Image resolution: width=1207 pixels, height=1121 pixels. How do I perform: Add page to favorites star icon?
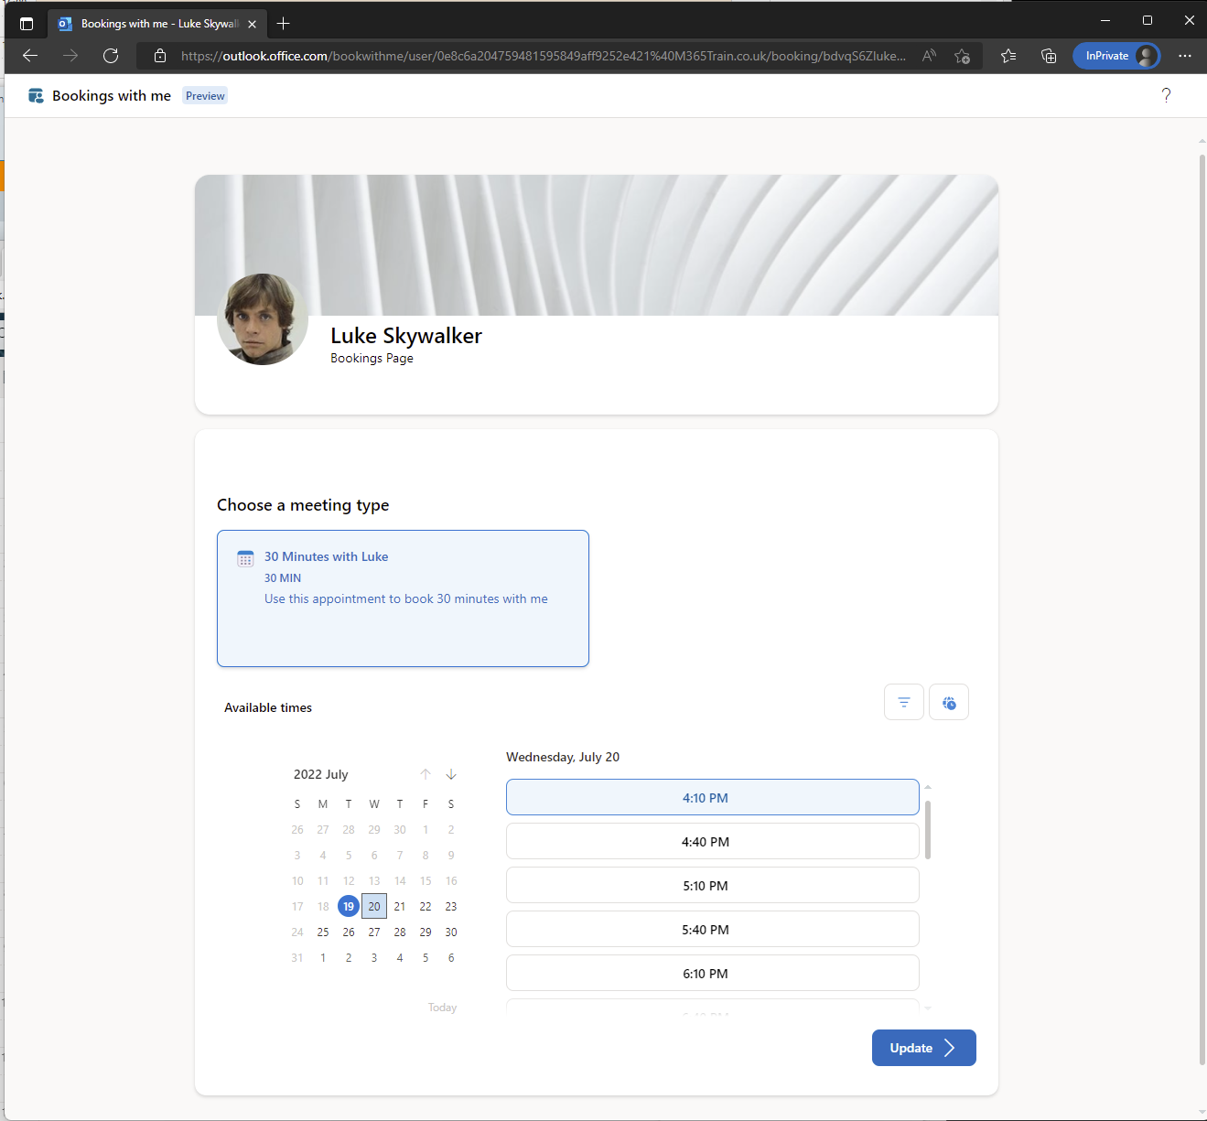click(962, 56)
